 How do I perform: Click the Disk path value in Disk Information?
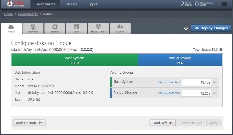click(x=60, y=93)
